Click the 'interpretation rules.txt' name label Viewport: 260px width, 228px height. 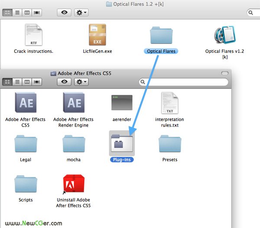169,122
